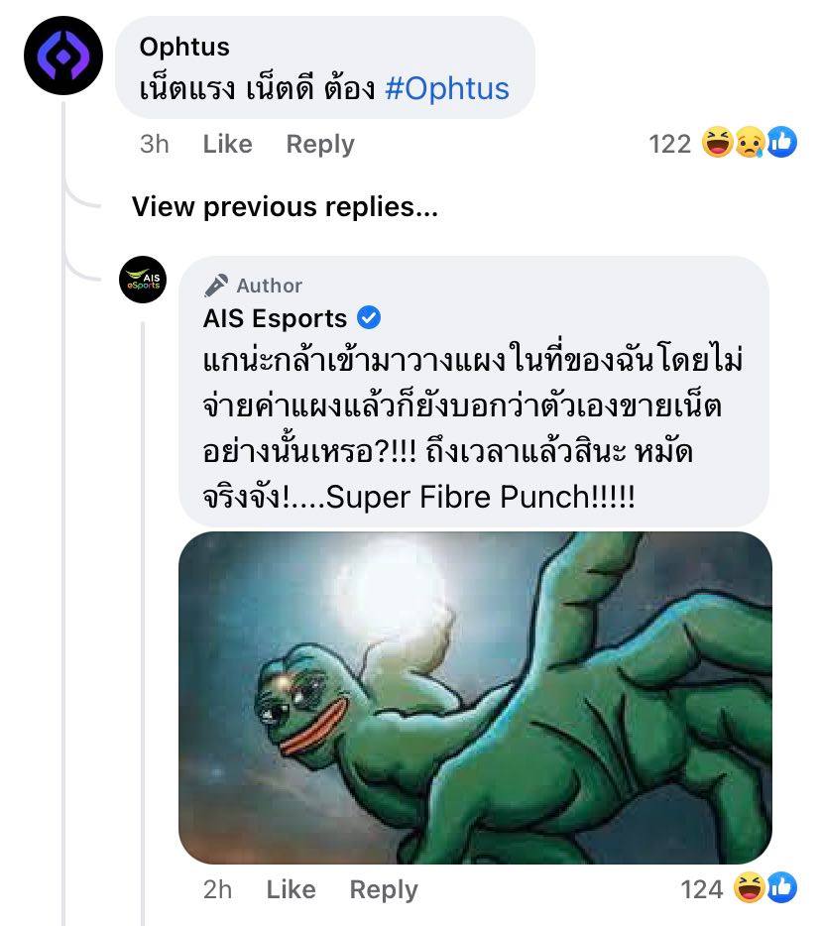Open the 122 reactions count
The image size is (821, 926).
670,144
